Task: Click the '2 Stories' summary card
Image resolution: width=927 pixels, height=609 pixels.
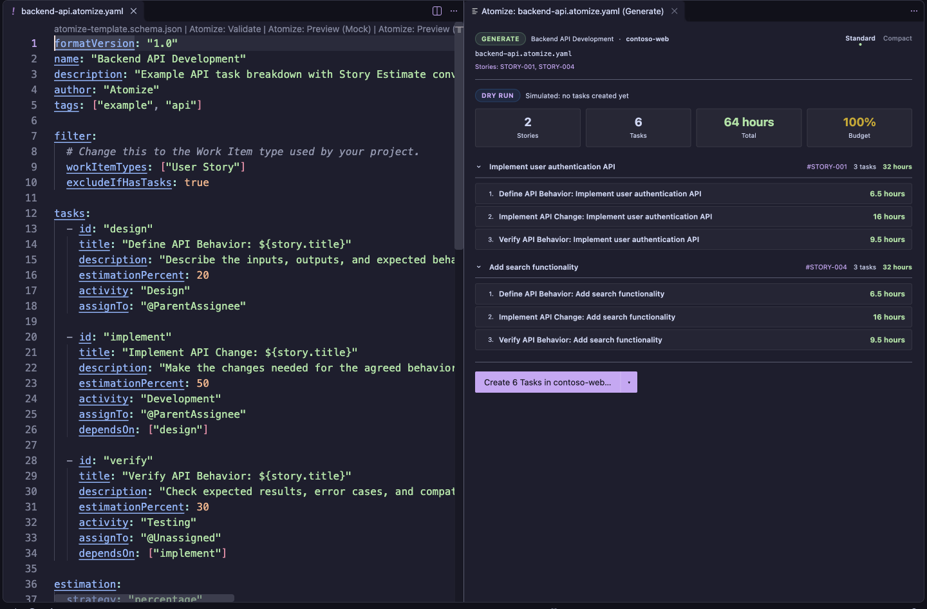Action: click(x=528, y=127)
